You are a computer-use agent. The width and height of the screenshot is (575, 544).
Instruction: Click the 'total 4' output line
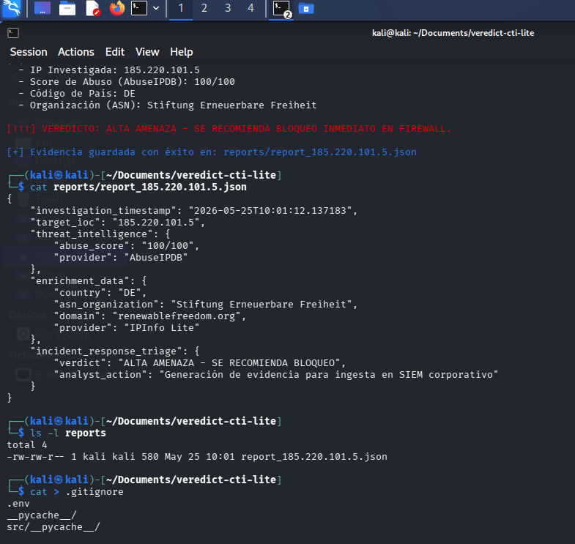point(27,444)
